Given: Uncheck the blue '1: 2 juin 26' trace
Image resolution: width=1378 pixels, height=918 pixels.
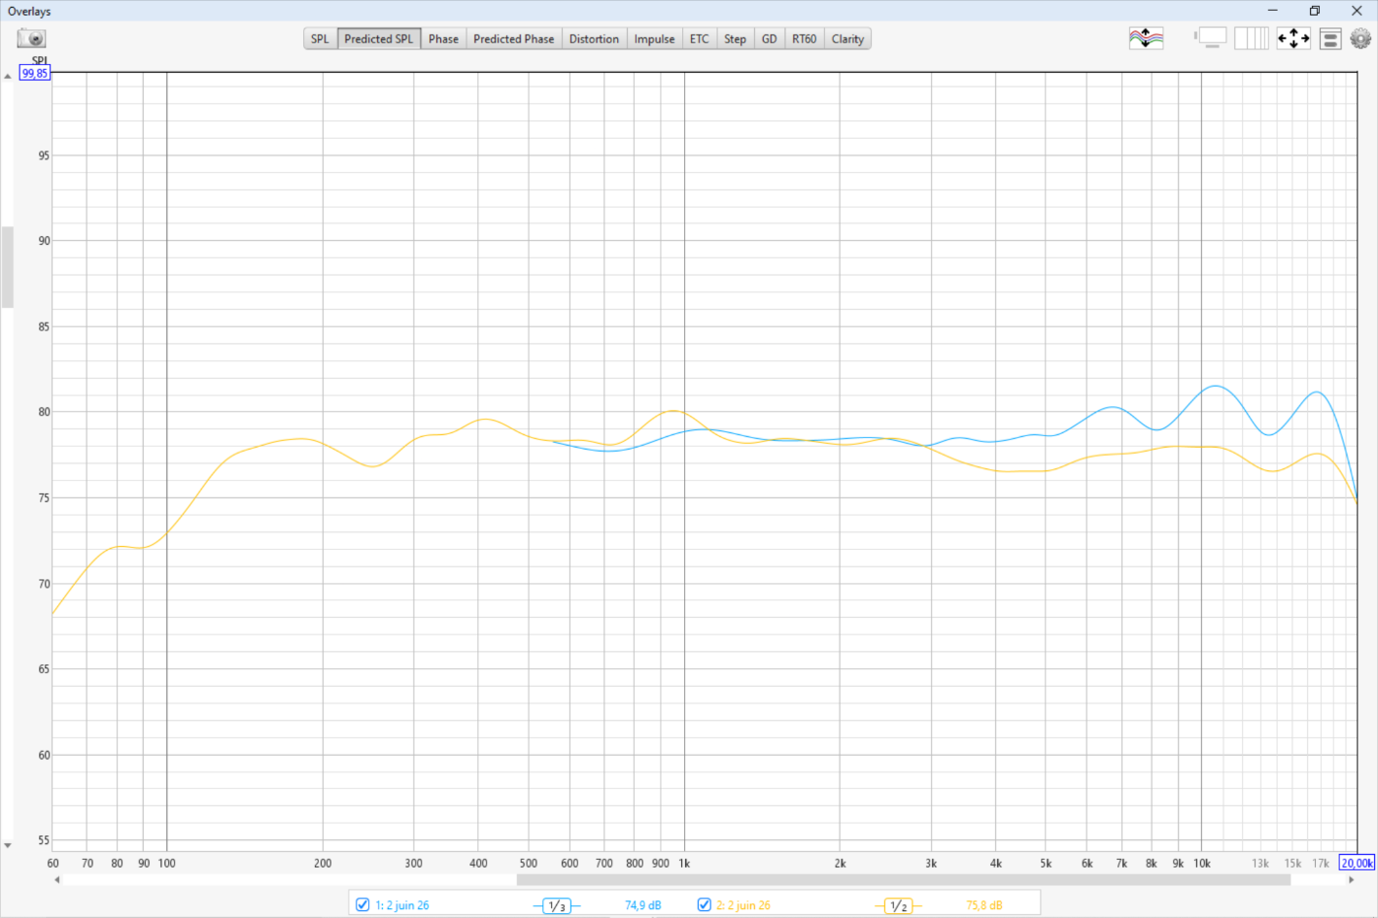Looking at the screenshot, I should point(362,904).
